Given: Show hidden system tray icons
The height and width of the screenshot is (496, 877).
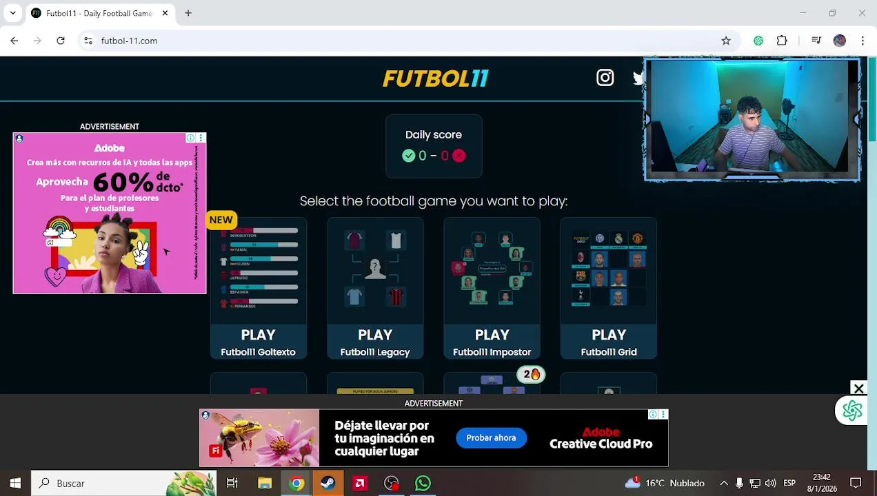Looking at the screenshot, I should tap(724, 484).
